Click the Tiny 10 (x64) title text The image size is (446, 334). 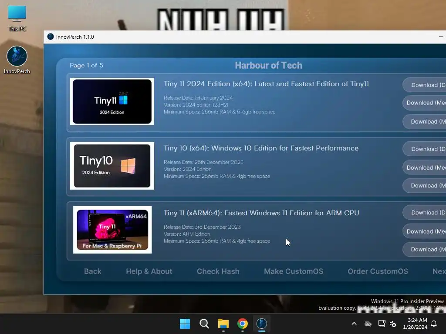(261, 148)
